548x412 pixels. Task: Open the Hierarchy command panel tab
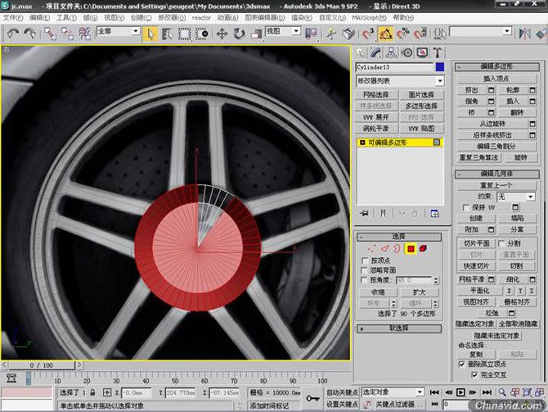click(391, 53)
